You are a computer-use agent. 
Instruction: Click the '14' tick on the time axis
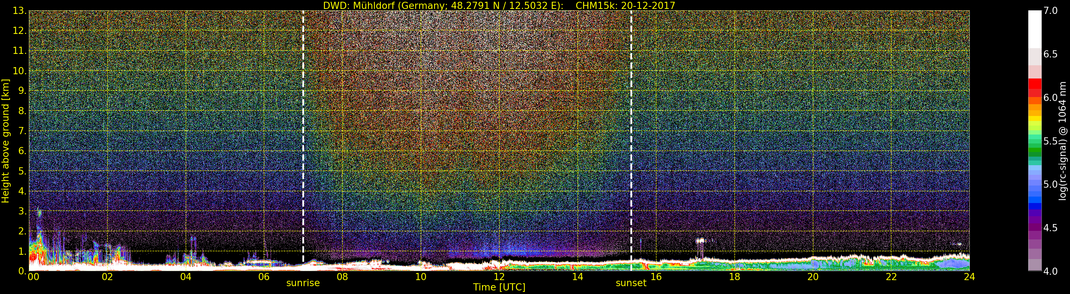click(577, 277)
